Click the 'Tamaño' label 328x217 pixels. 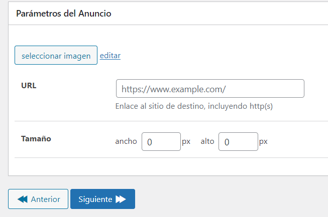[x=36, y=138]
